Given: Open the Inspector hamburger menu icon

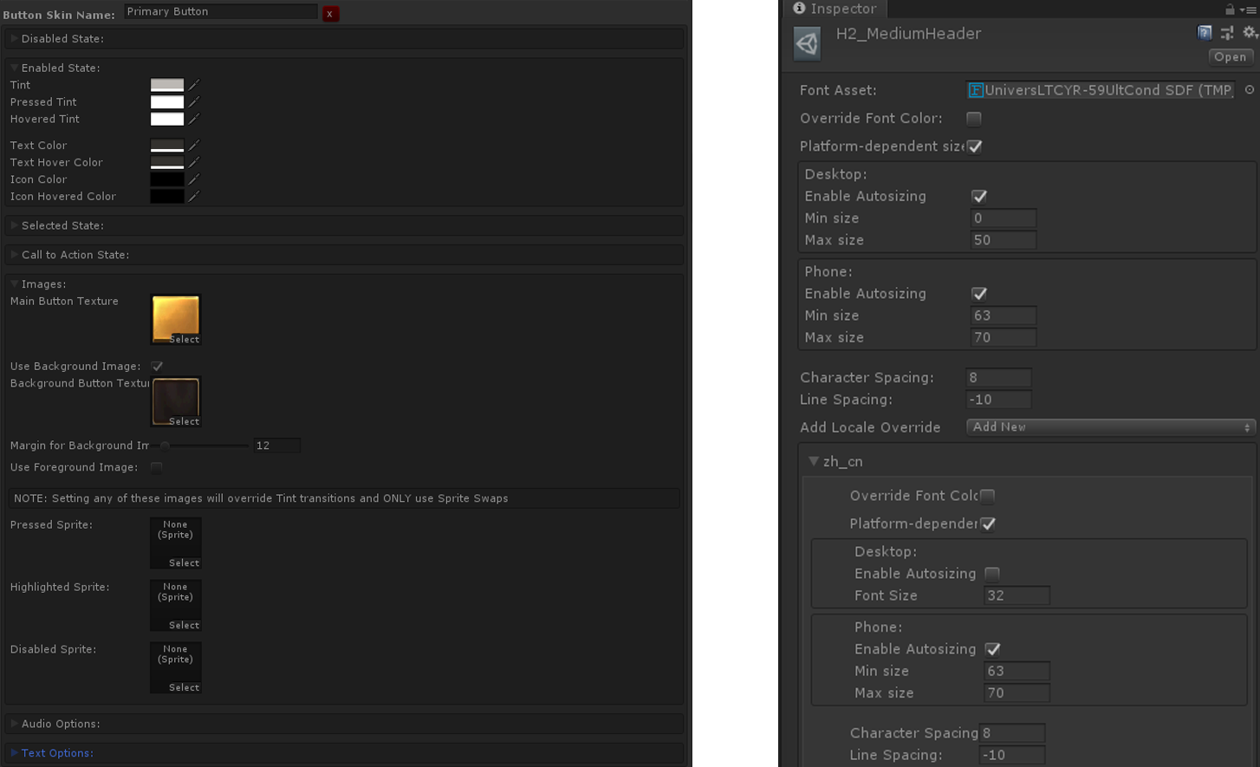Looking at the screenshot, I should coord(1250,10).
